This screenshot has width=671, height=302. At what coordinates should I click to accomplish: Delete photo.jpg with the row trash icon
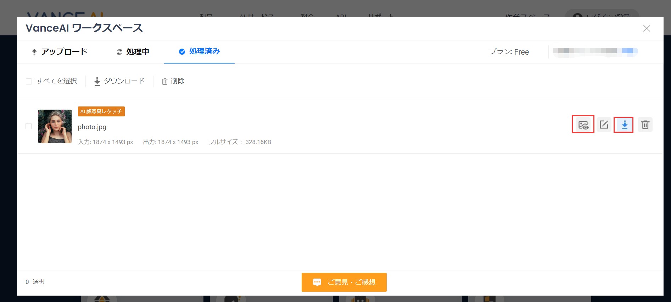pyautogui.click(x=645, y=125)
